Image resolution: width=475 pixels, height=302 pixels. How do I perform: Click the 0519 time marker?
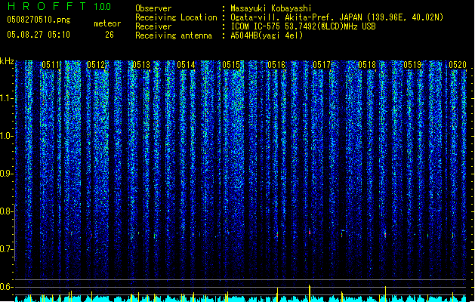coord(412,65)
